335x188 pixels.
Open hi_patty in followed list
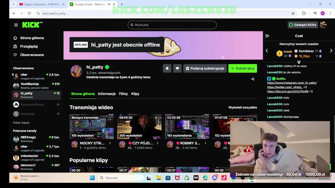click(37, 95)
